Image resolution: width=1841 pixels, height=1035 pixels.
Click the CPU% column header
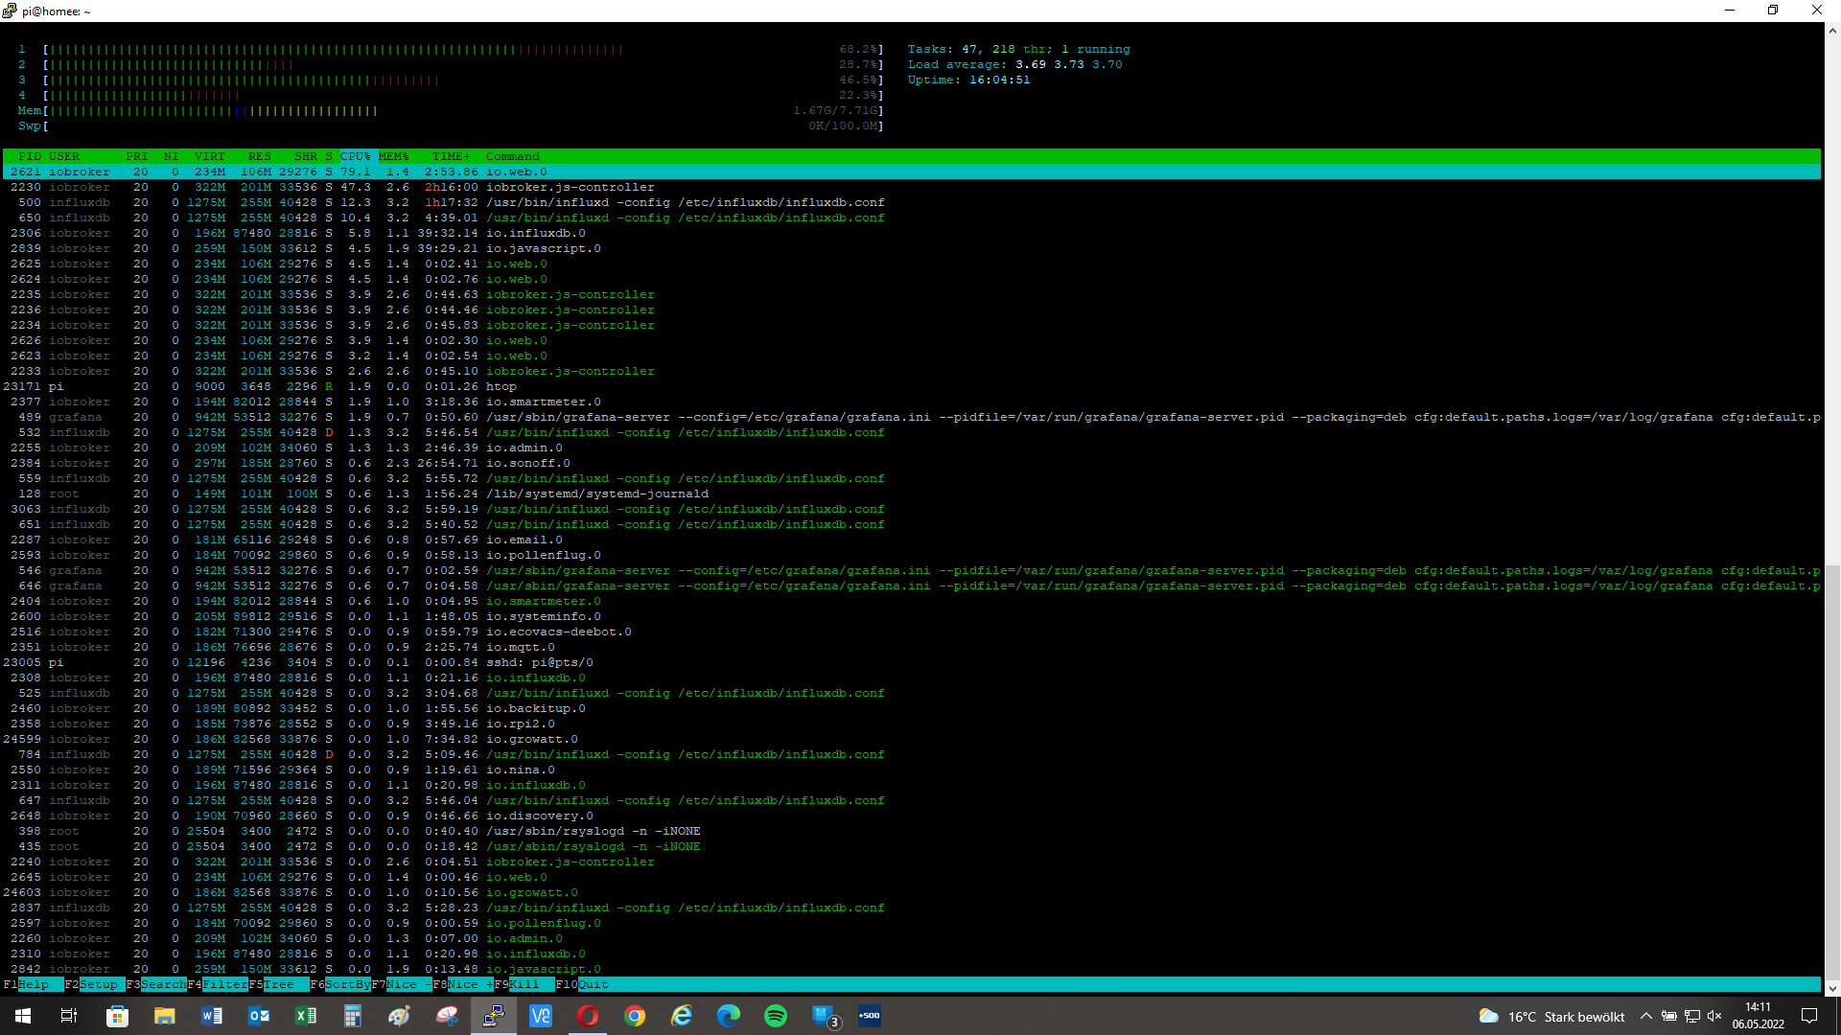pyautogui.click(x=355, y=156)
